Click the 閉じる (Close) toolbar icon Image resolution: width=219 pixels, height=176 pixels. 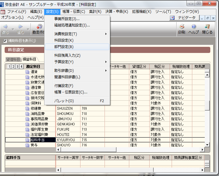[x=207, y=27]
